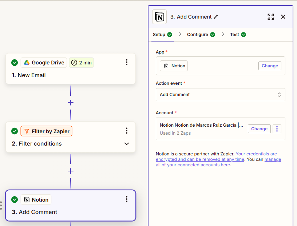Expand the panel to fullscreen view

click(x=270, y=16)
